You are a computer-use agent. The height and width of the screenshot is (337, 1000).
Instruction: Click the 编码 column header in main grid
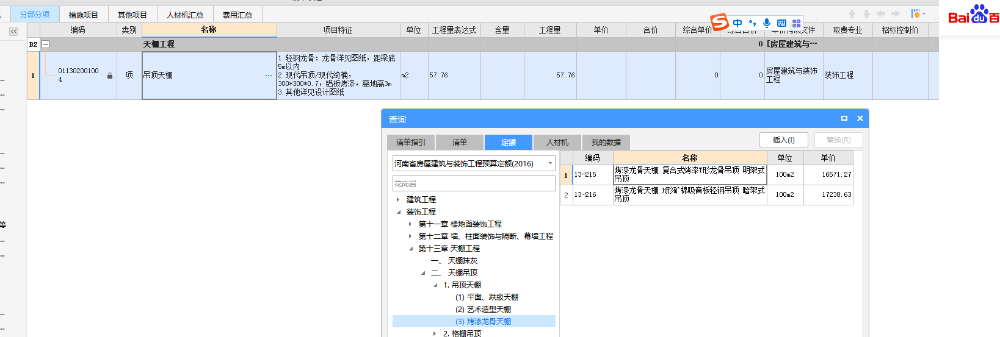[x=78, y=30]
